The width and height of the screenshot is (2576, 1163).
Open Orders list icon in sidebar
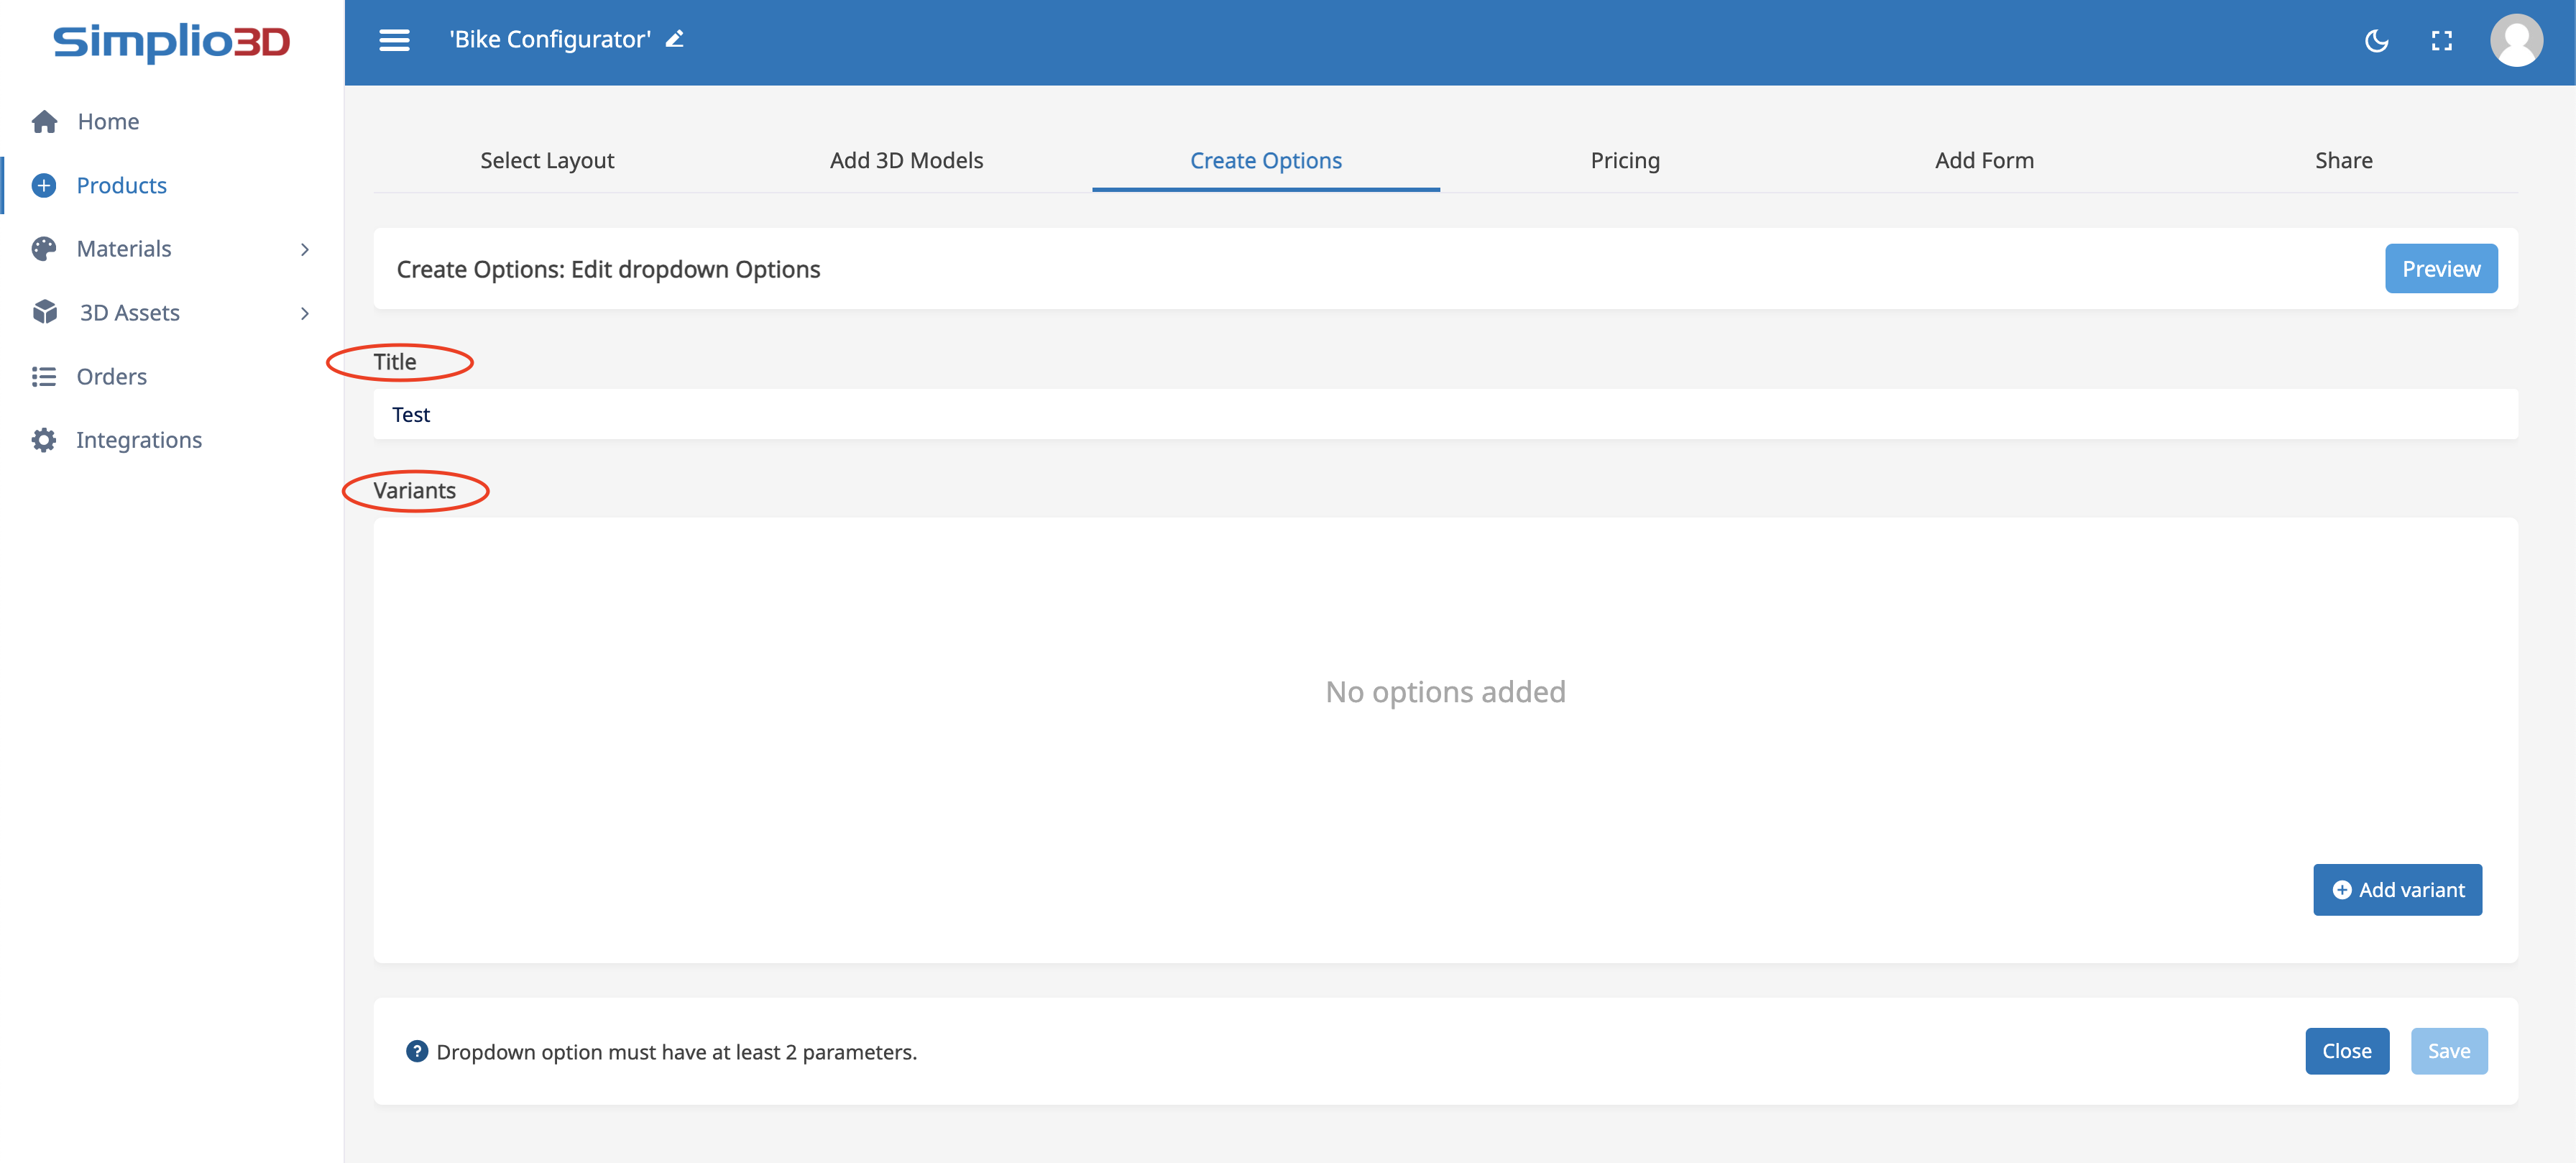click(44, 377)
